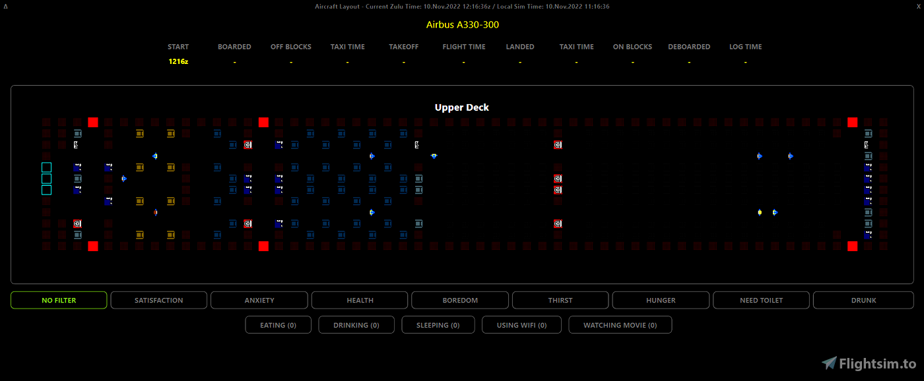Image resolution: width=924 pixels, height=381 pixels.
Task: Select a blue crew member icon in the aisle
Action: click(x=123, y=179)
